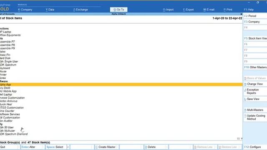Screen dimensions: 267x150
Task: Select the Hard Disk item
Action: 5,58
